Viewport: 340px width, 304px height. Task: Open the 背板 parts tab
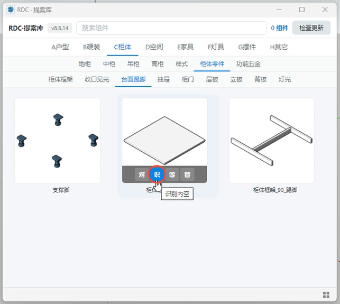[260, 79]
